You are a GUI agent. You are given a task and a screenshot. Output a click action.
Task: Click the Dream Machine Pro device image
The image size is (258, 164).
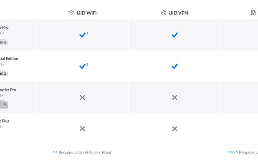point(4,42)
